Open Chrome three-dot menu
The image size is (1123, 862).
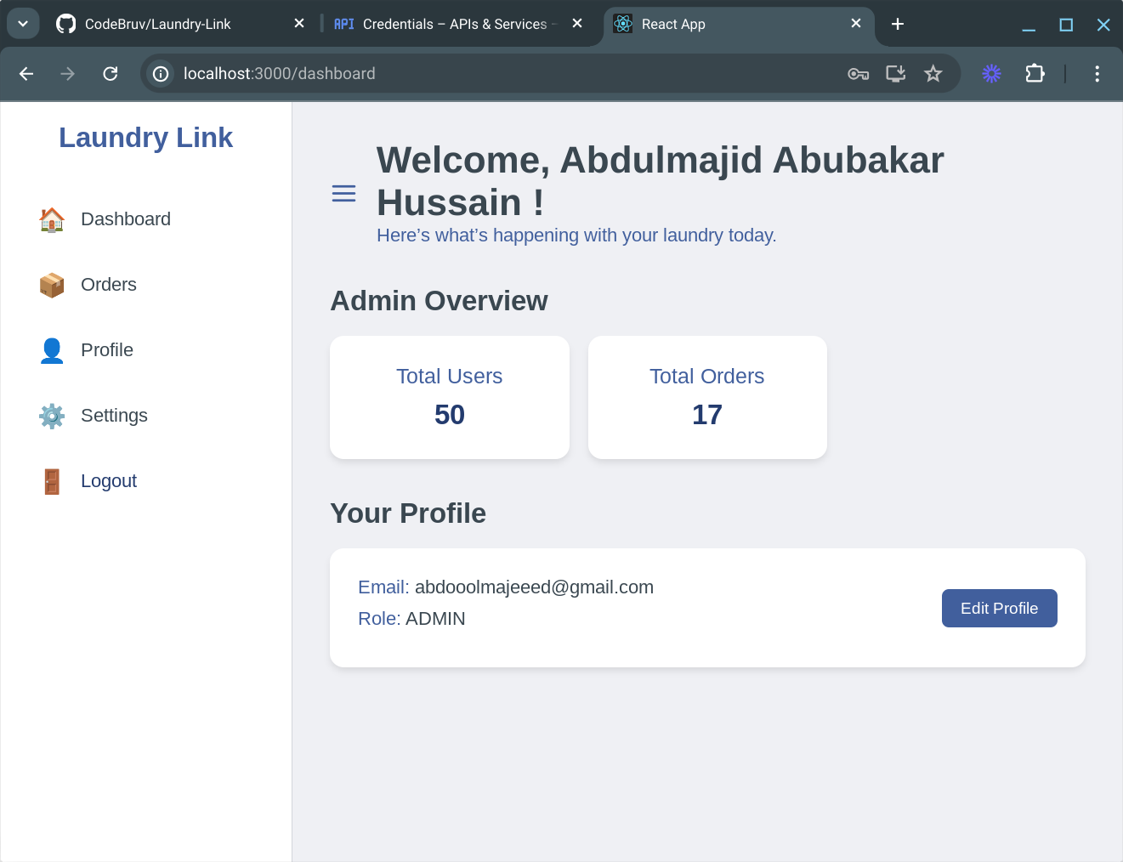[1097, 74]
